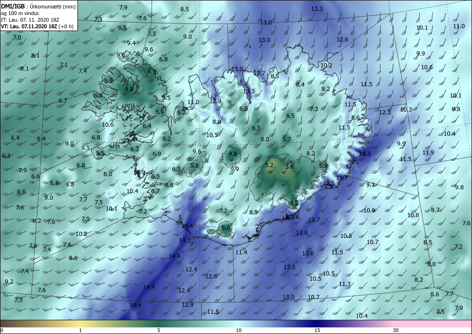The image size is (472, 334).
Task: Click the map value 4.2
Action: pos(294,203)
